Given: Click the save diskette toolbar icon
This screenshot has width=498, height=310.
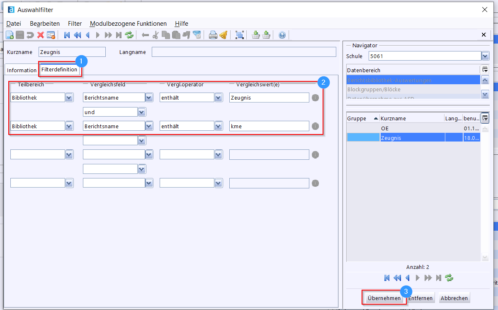Looking at the screenshot, I should (x=20, y=35).
